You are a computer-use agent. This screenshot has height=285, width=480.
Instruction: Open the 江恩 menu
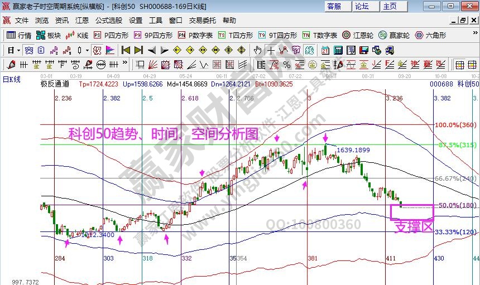(x=81, y=21)
